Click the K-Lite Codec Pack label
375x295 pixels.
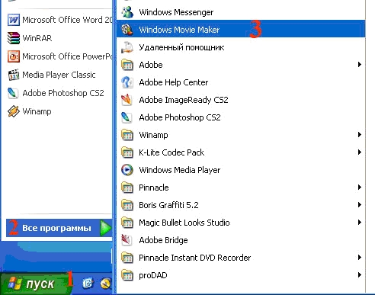(171, 152)
